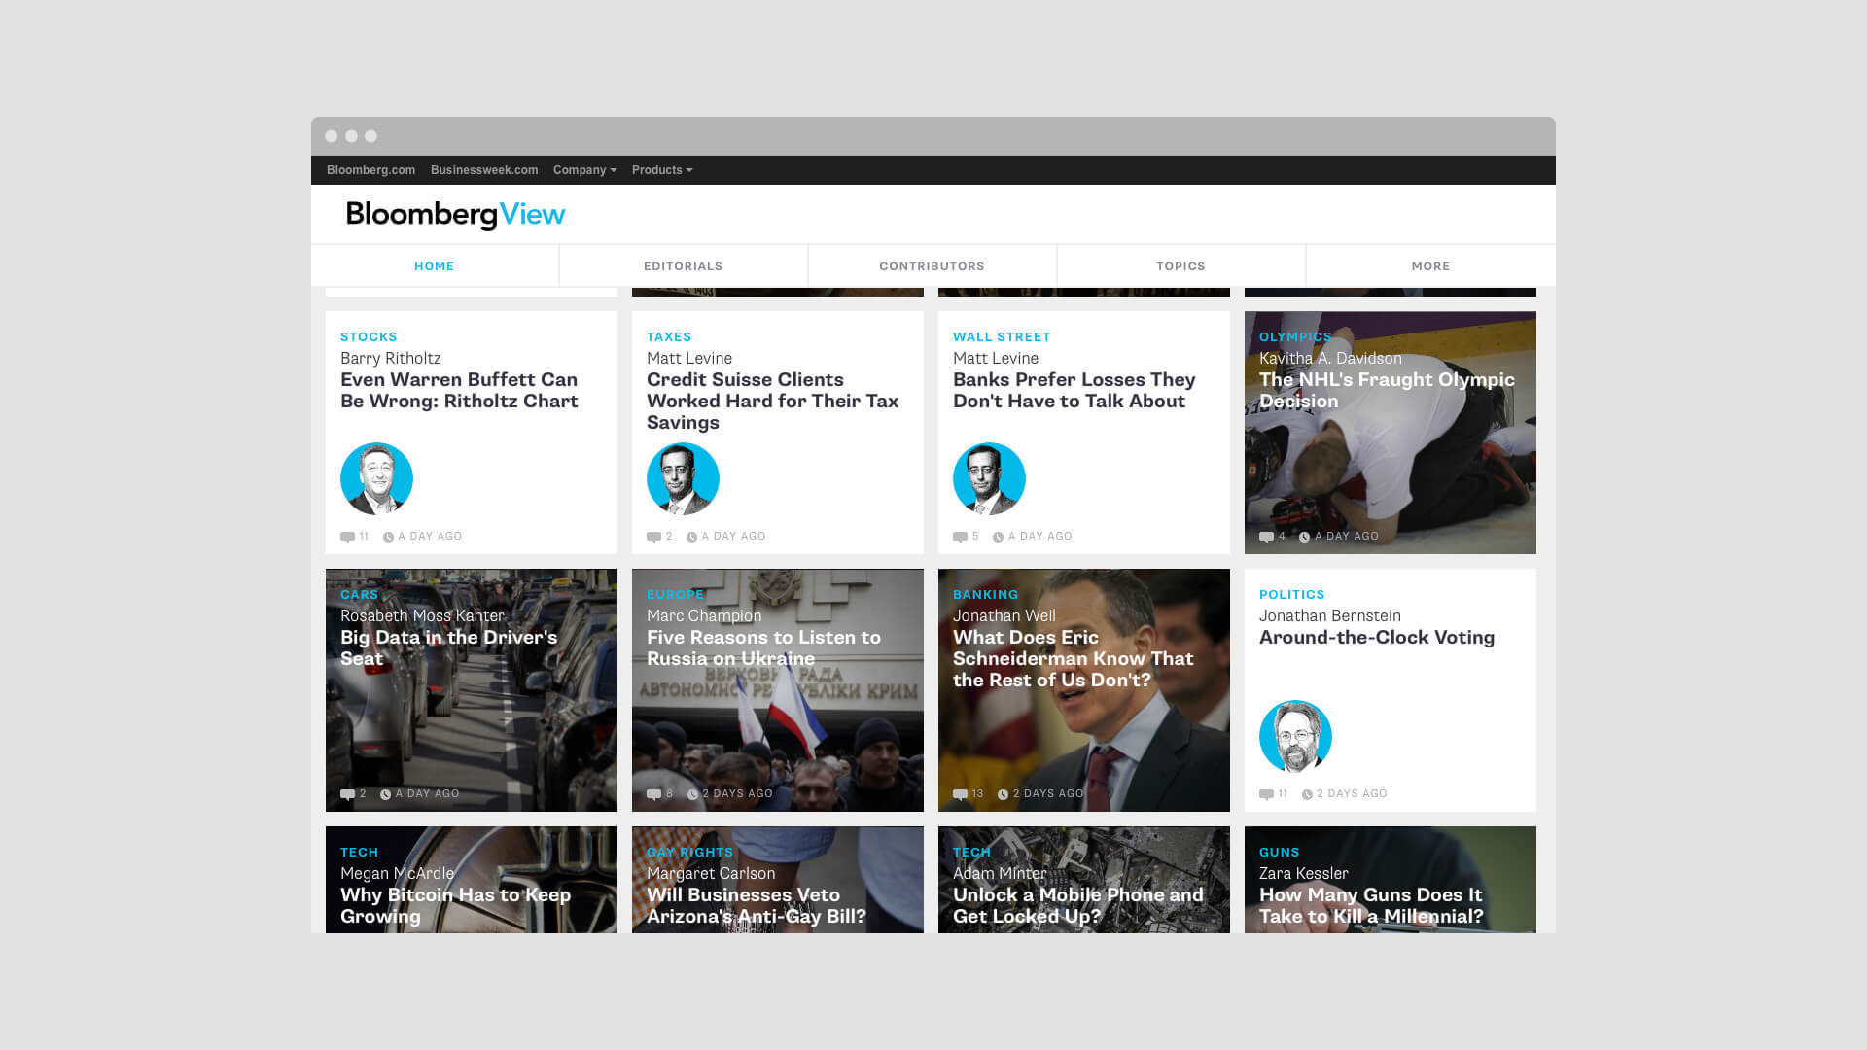Click author name Megan McArdle
1867x1050 pixels.
397,874
